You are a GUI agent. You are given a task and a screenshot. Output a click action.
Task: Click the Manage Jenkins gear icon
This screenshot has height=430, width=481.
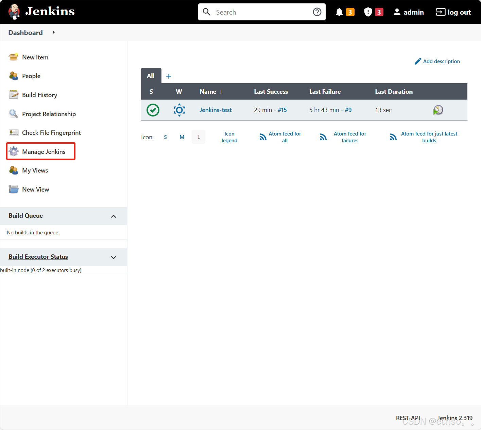(14, 151)
